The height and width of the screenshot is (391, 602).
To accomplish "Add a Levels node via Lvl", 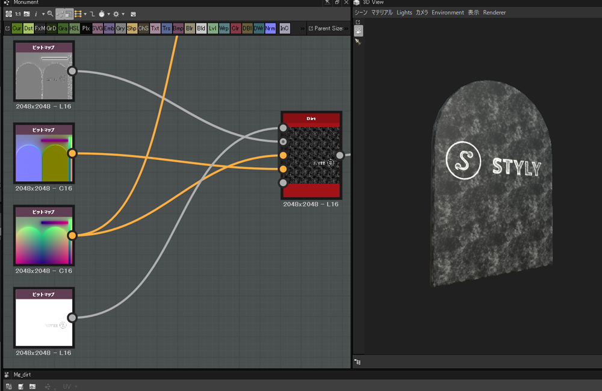I will click(x=213, y=28).
